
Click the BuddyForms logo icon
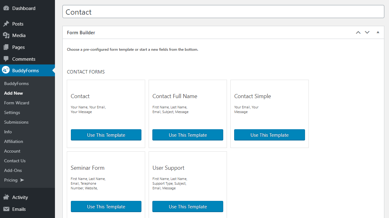point(6,70)
